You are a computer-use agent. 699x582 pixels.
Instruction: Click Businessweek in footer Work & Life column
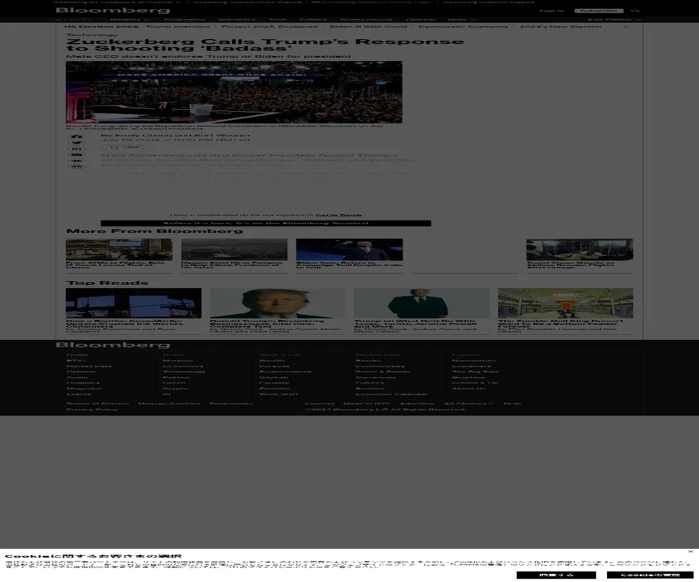coord(285,372)
